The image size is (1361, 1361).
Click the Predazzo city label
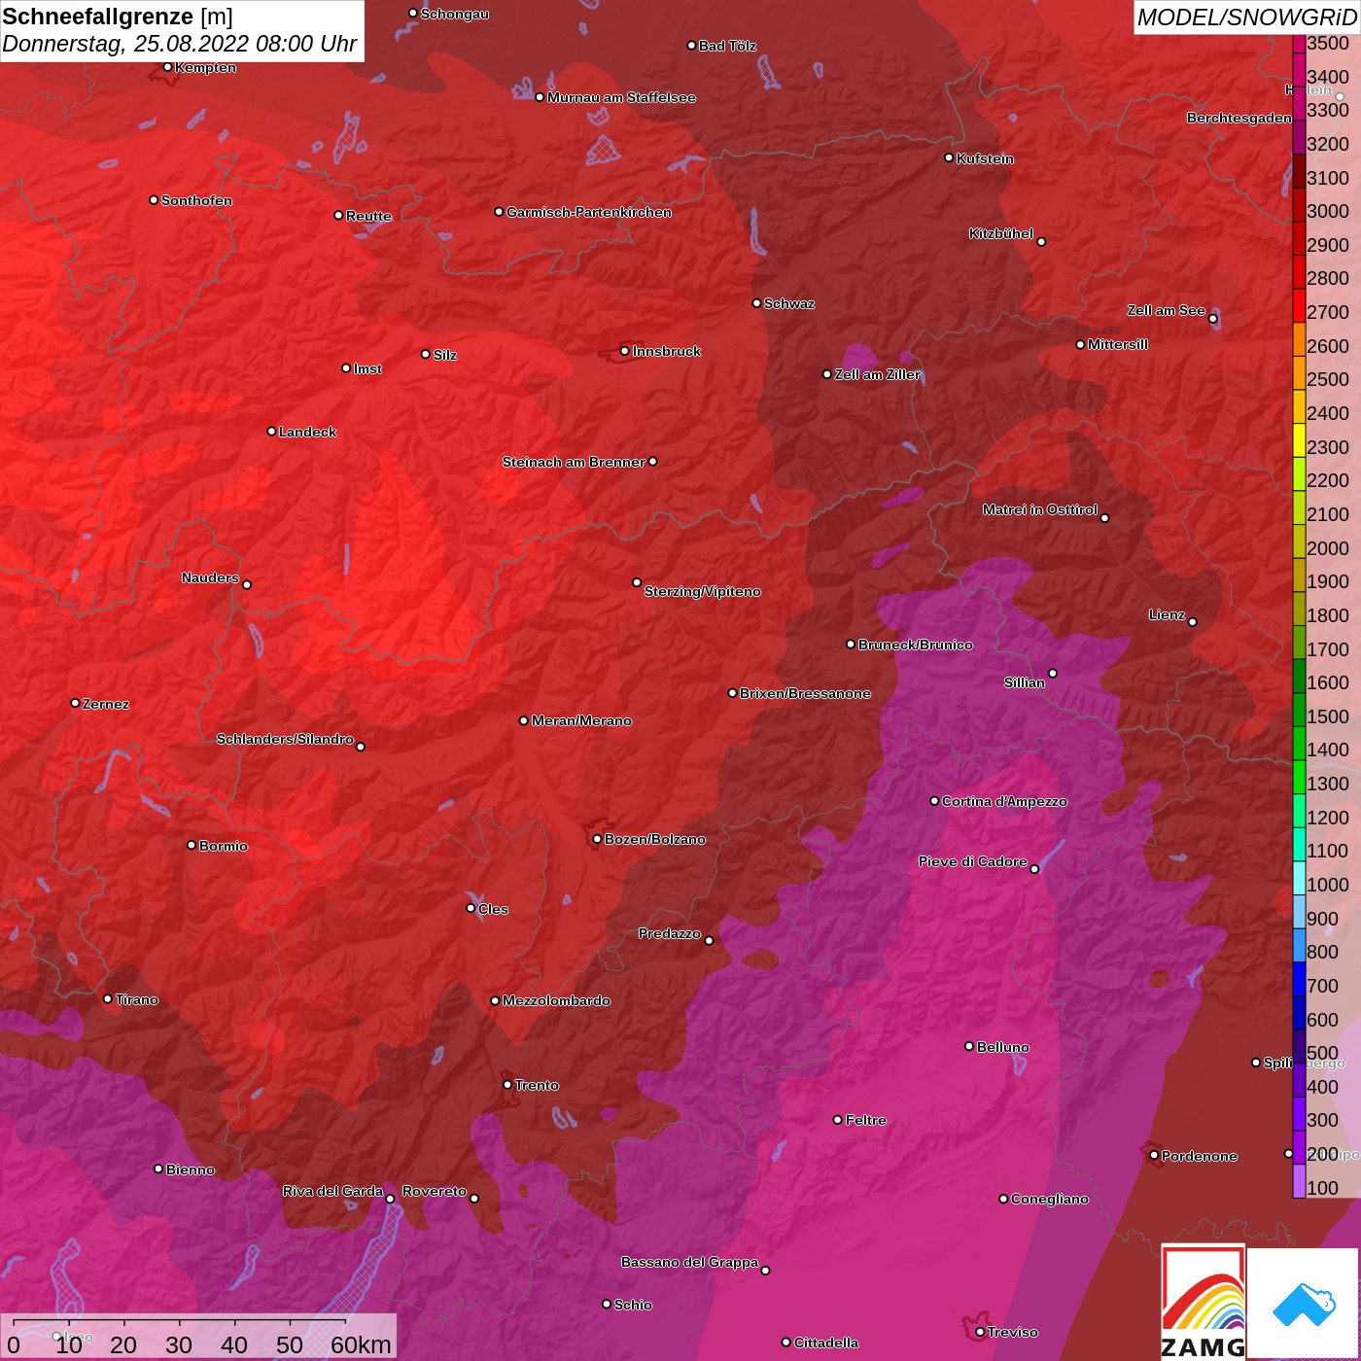pos(670,933)
